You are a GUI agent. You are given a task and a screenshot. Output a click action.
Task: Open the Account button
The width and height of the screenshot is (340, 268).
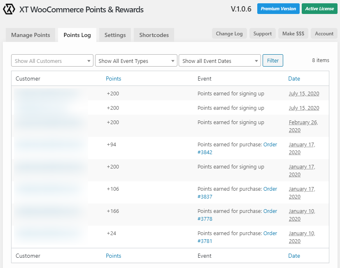tap(324, 34)
